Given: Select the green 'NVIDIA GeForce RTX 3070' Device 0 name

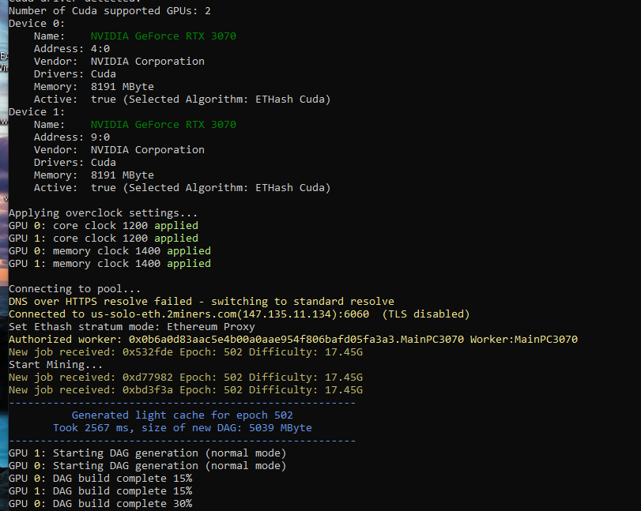Looking at the screenshot, I should 162,36.
